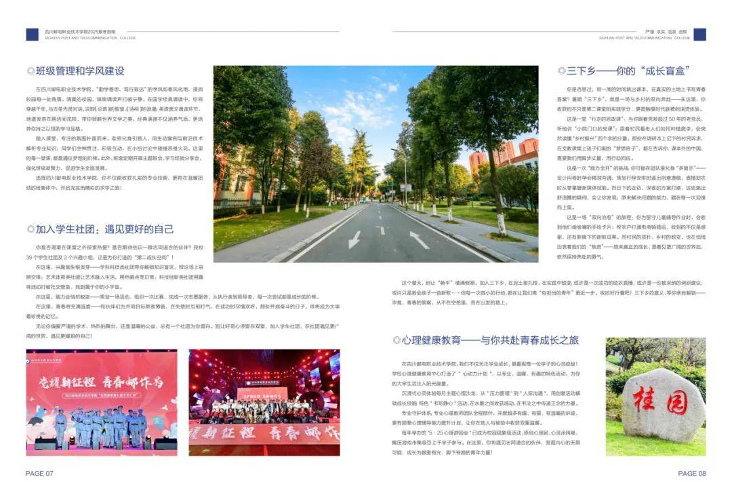Screen dimensions: 732x497
Task: Click the paragraph starting "这是一次“能力全开”的挑战"
Action: pos(631,187)
